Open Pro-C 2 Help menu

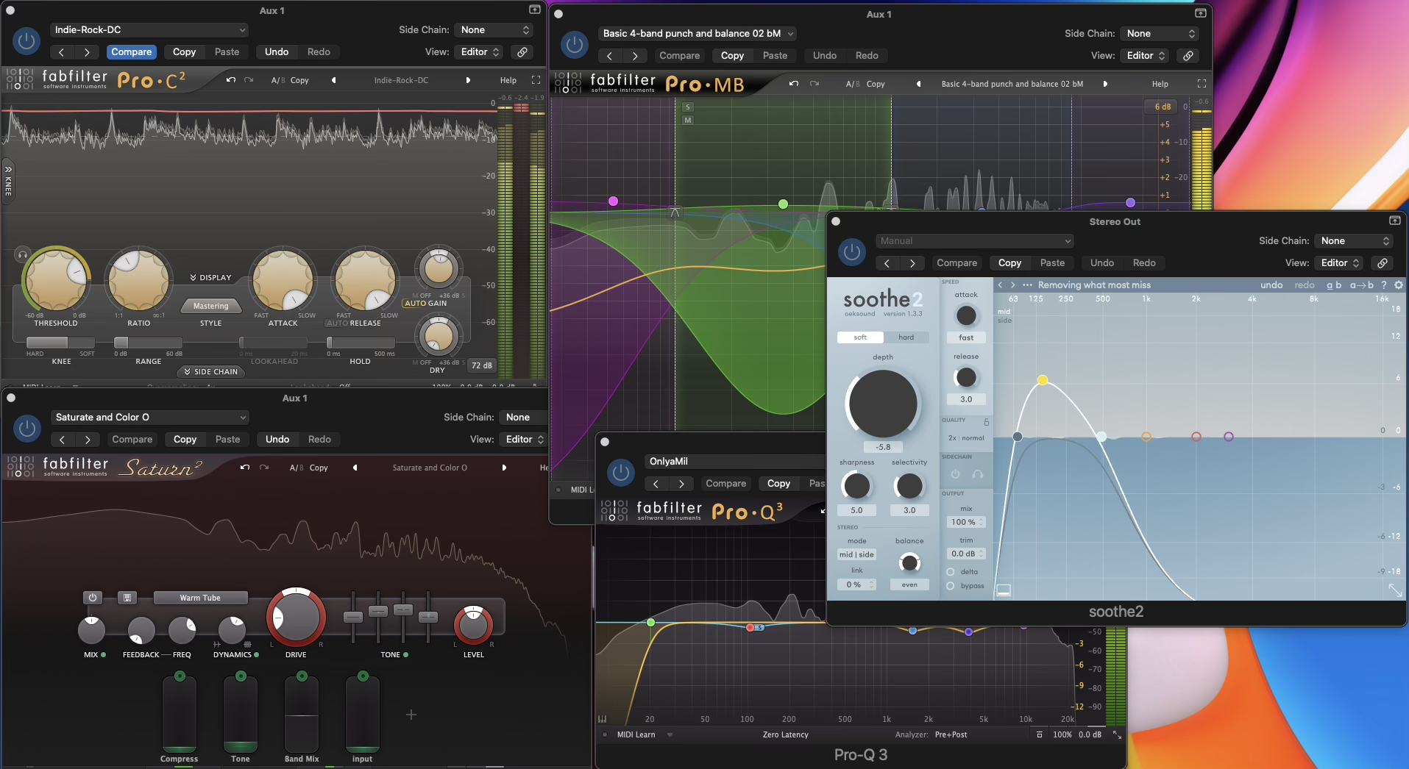(x=508, y=80)
